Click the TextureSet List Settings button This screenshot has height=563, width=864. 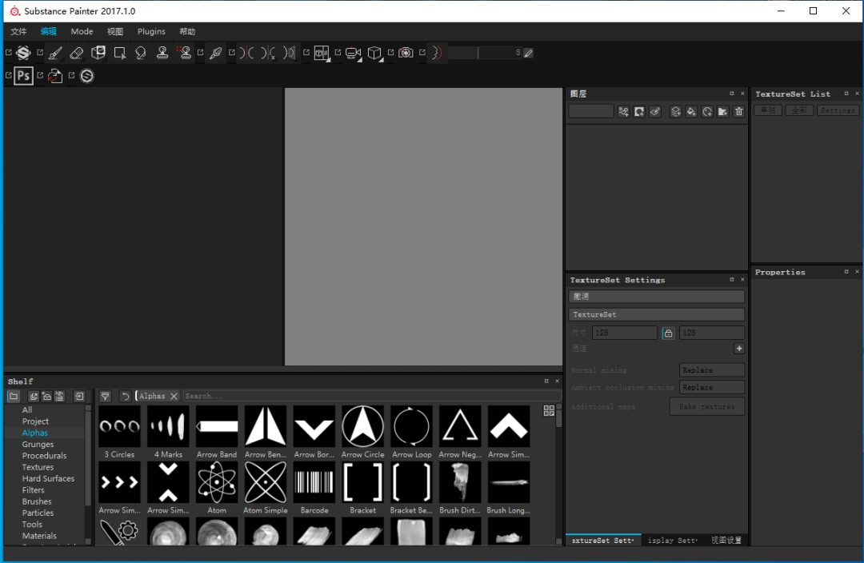click(x=837, y=110)
